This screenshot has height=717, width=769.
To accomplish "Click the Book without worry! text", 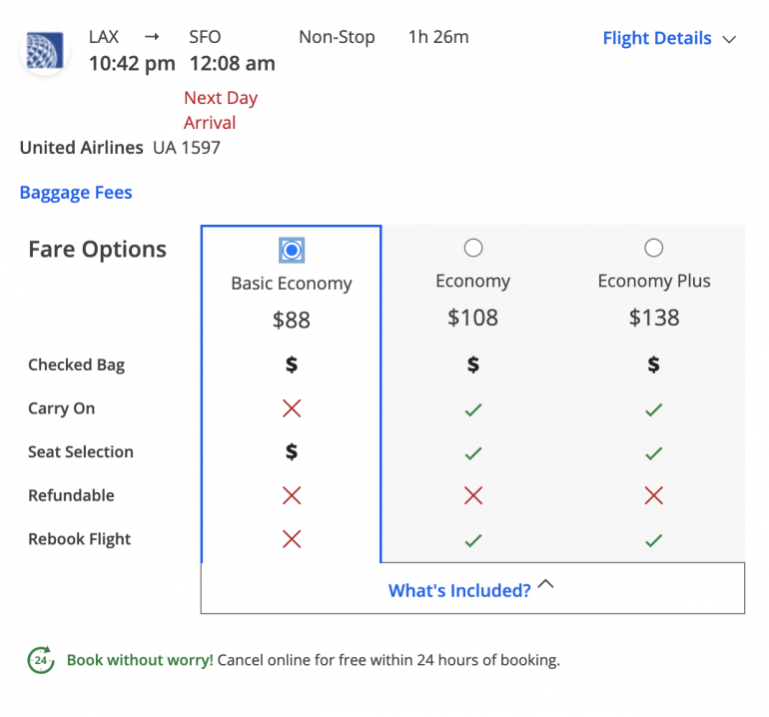I will 140,660.
